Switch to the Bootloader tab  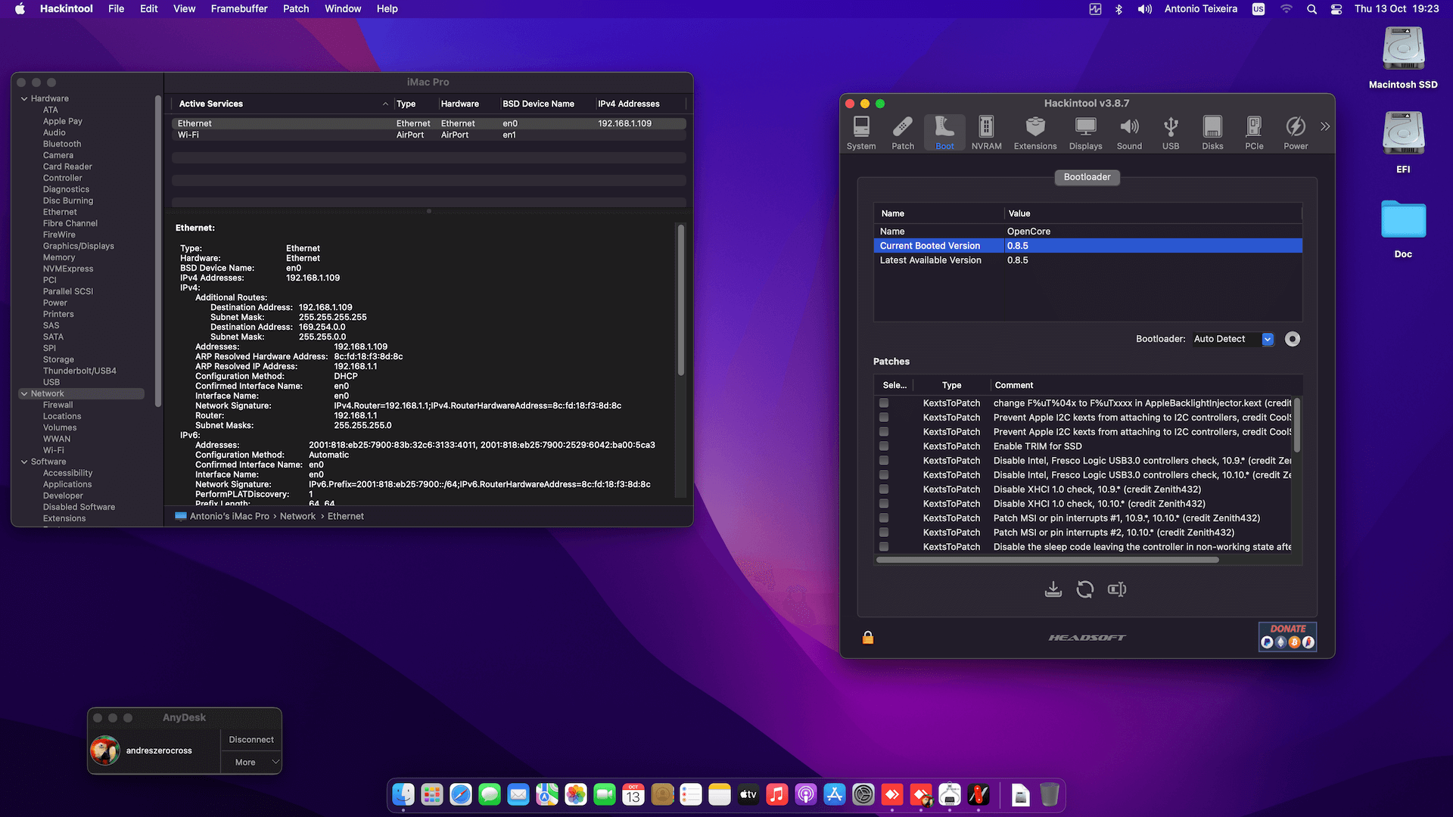tap(1087, 177)
